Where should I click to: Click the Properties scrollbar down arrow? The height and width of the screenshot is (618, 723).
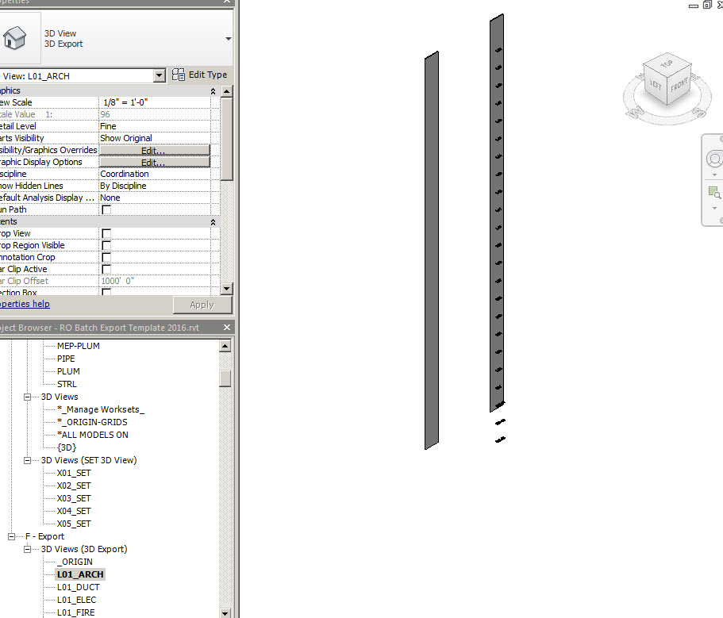coord(226,289)
